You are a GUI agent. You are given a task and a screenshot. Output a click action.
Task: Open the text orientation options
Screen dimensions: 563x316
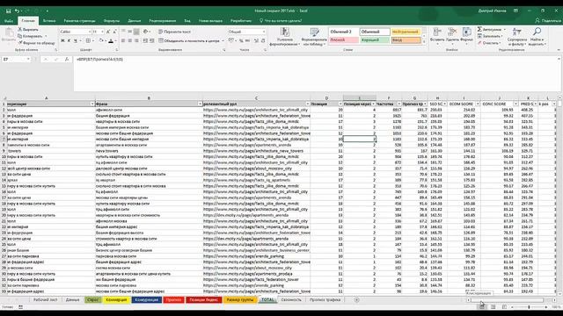click(x=146, y=32)
